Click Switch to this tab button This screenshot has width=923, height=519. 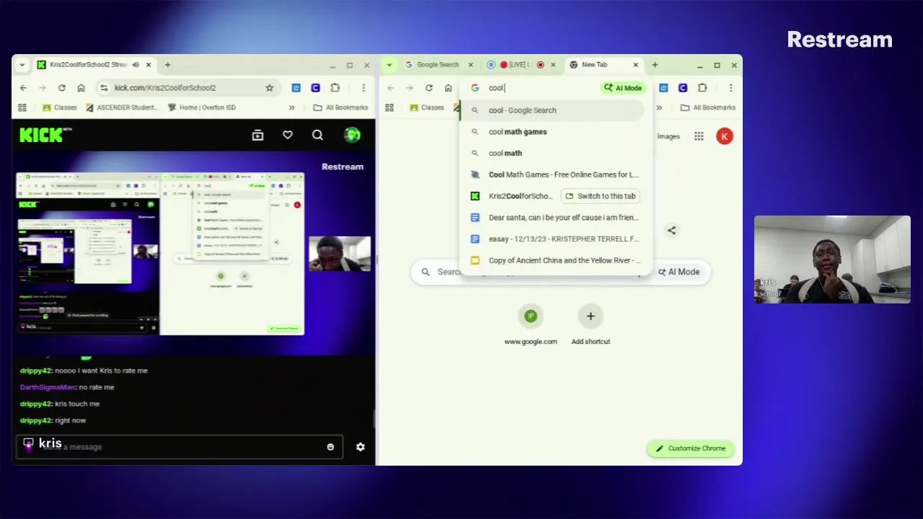[x=601, y=196]
